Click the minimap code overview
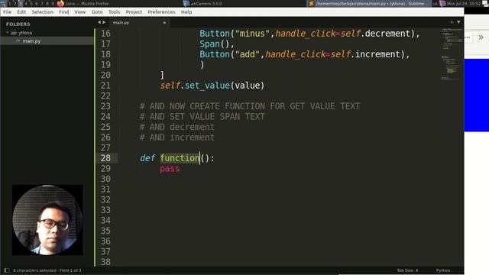489x275 pixels. coord(451,54)
